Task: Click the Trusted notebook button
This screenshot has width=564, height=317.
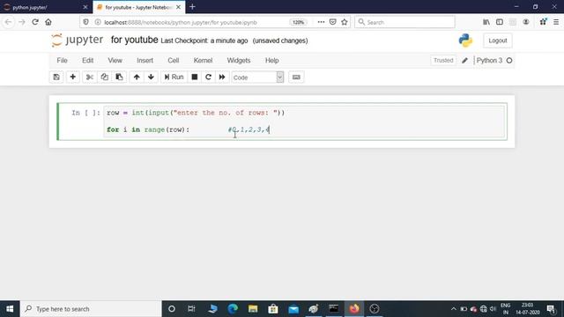Action: coord(443,61)
